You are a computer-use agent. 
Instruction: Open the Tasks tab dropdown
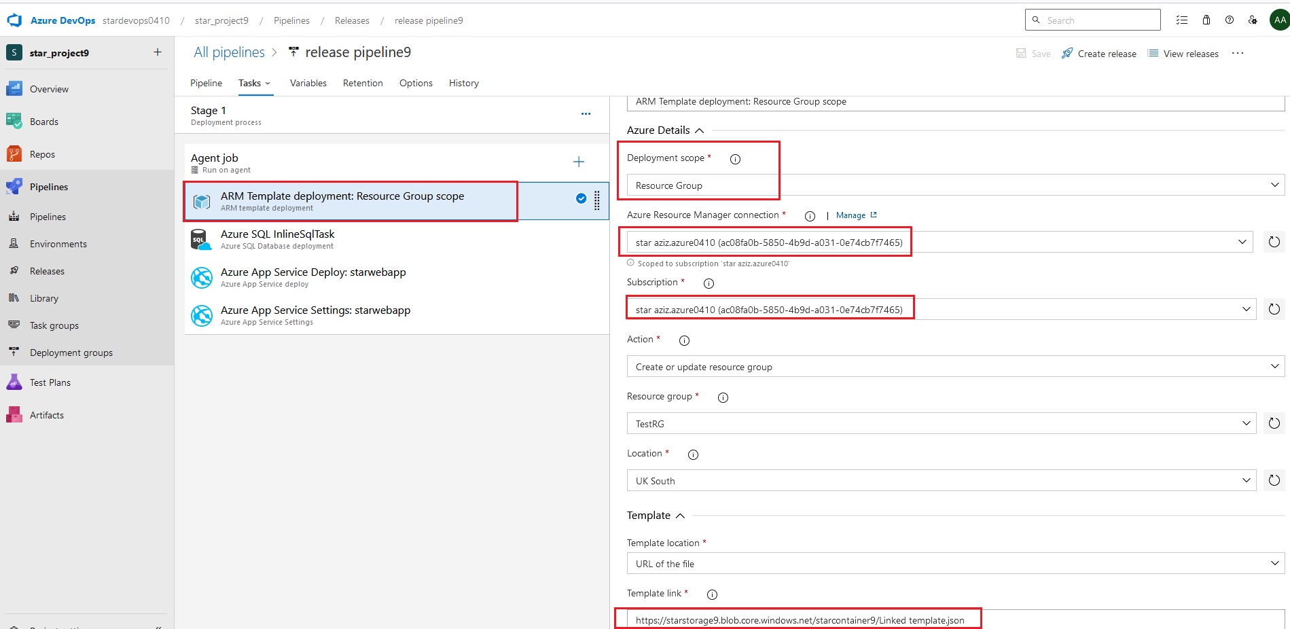click(x=255, y=83)
